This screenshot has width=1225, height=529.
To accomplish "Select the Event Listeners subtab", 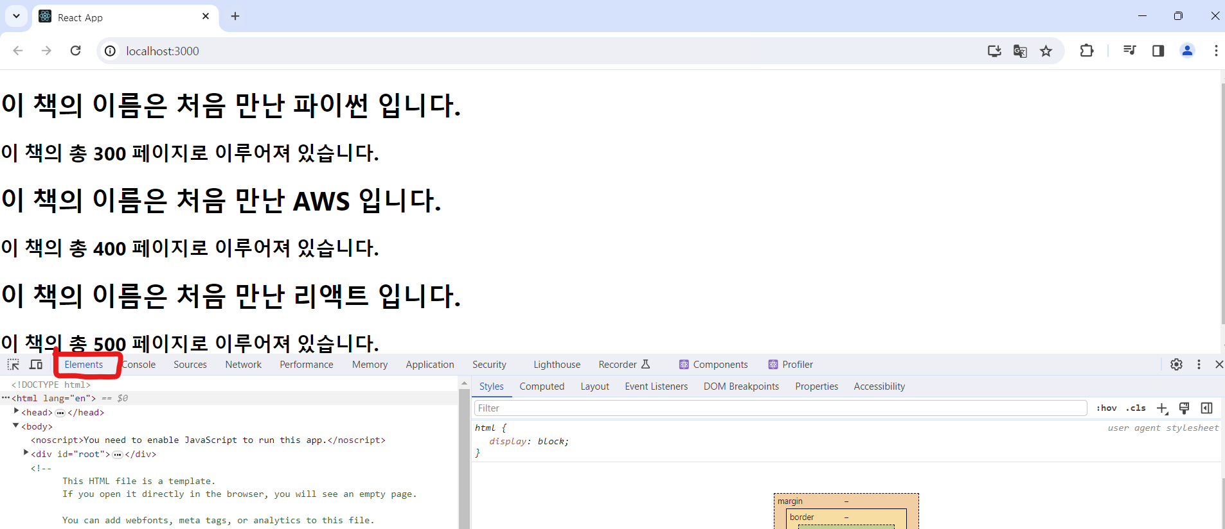I will point(656,386).
